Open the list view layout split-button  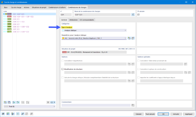tap(53, 102)
